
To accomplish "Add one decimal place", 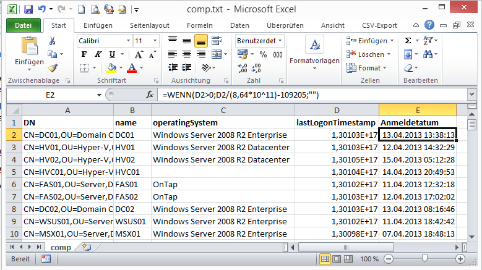I will pos(243,68).
